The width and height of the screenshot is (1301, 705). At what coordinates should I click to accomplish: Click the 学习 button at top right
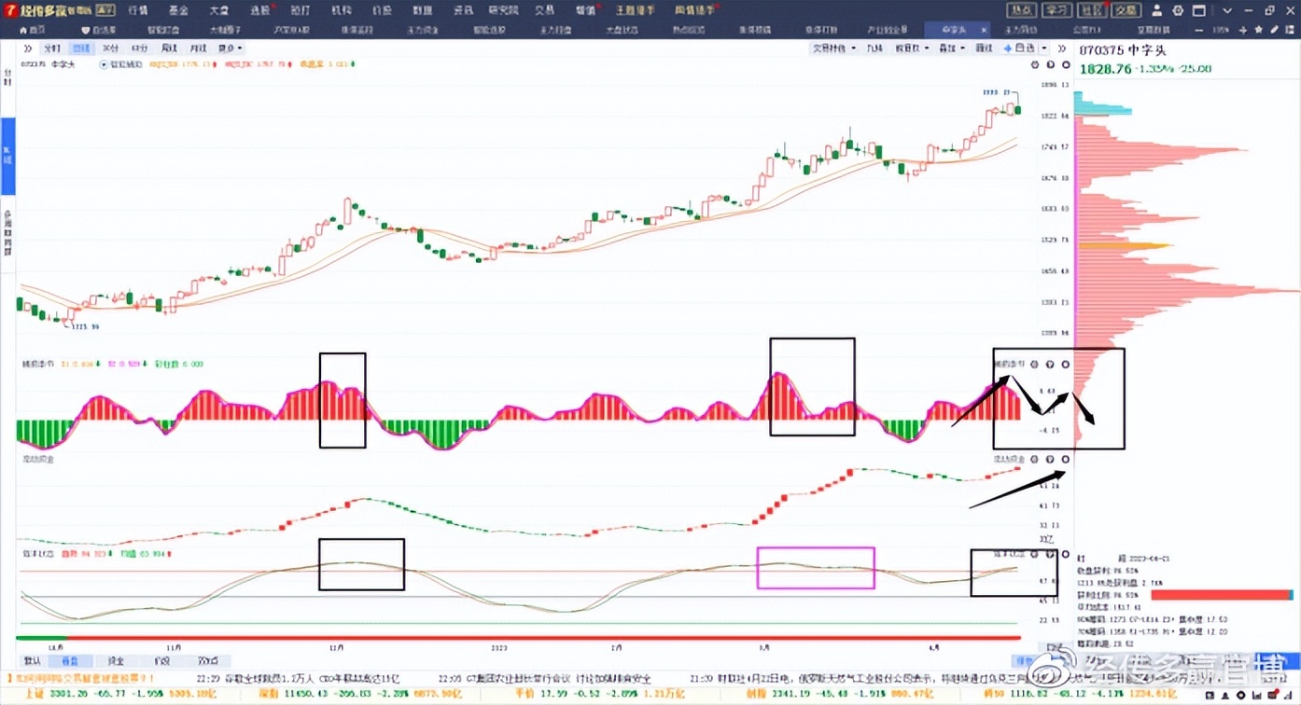(x=1056, y=10)
